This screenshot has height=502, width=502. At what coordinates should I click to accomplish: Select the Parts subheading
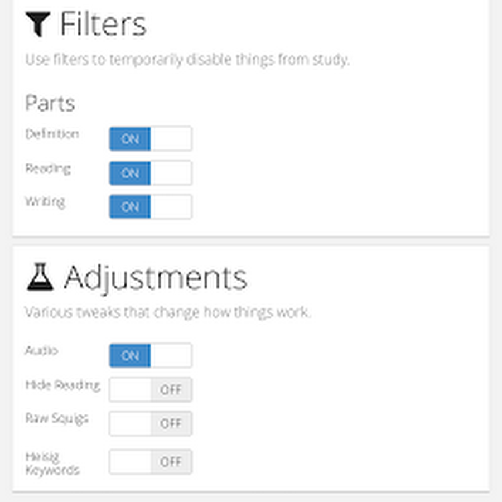click(x=50, y=104)
